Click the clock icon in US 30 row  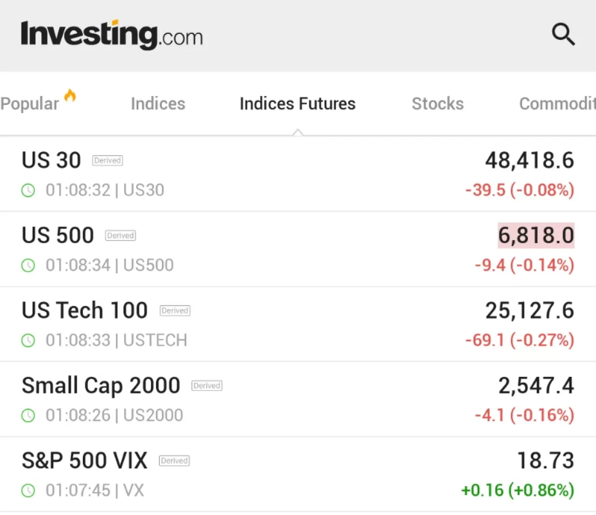click(28, 190)
